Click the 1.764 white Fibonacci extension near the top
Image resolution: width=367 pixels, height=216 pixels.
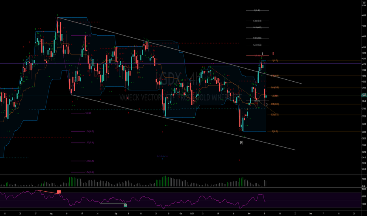click(x=257, y=21)
